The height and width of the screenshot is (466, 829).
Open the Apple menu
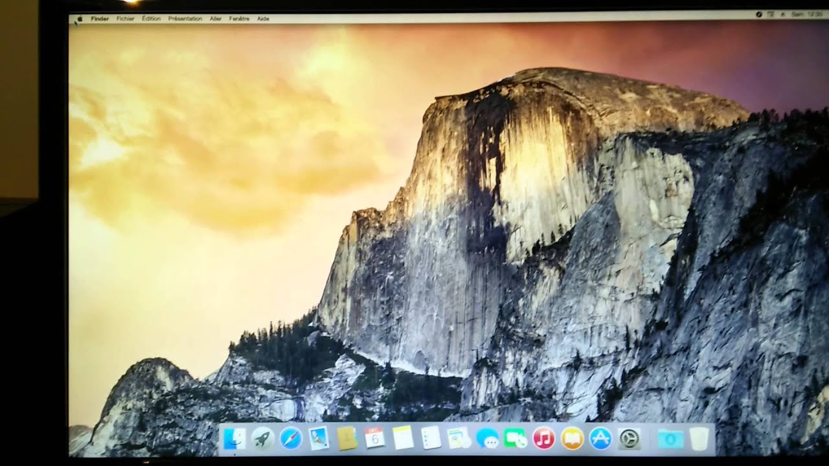[x=79, y=19]
